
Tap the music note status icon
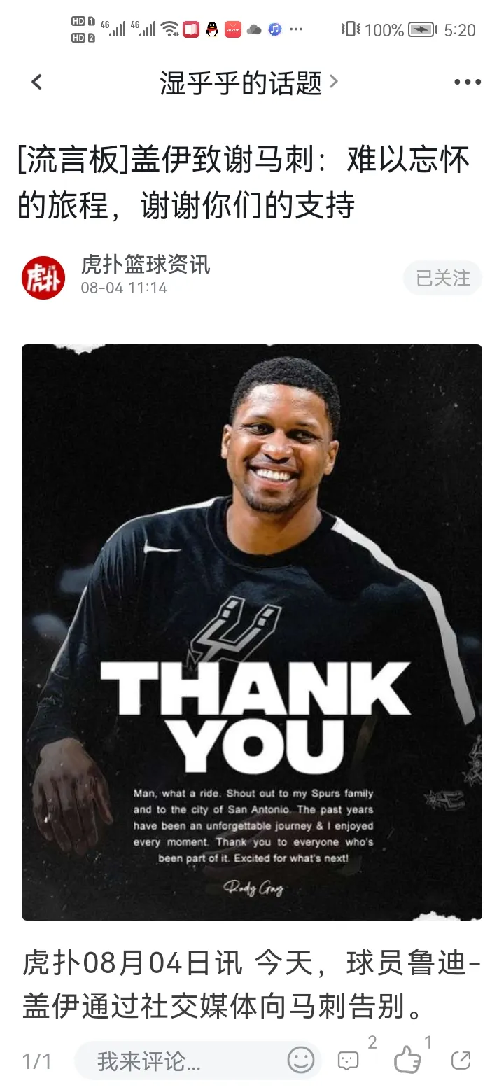click(x=275, y=29)
